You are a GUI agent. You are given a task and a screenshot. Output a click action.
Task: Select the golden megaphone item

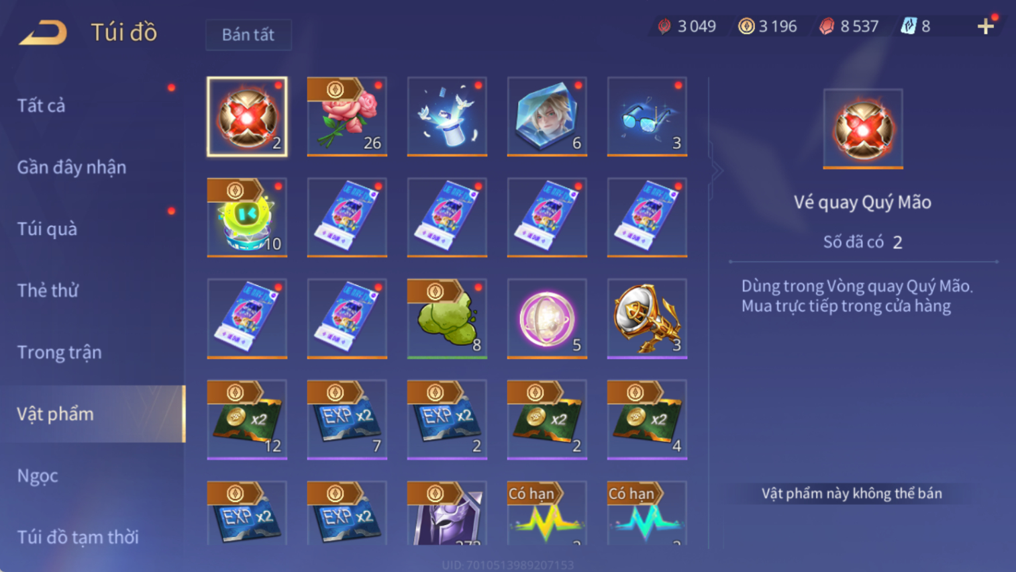647,319
